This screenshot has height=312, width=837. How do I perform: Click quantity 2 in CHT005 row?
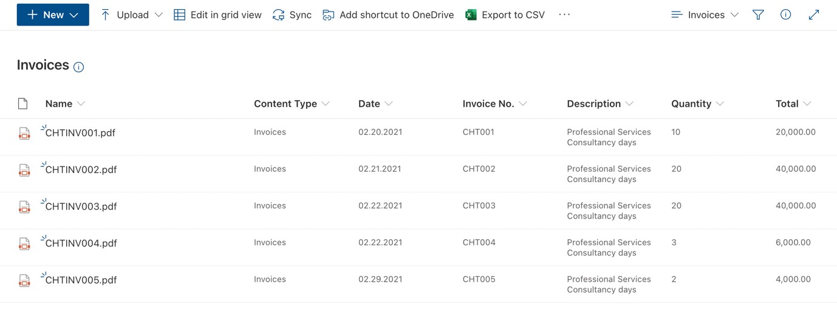[674, 279]
